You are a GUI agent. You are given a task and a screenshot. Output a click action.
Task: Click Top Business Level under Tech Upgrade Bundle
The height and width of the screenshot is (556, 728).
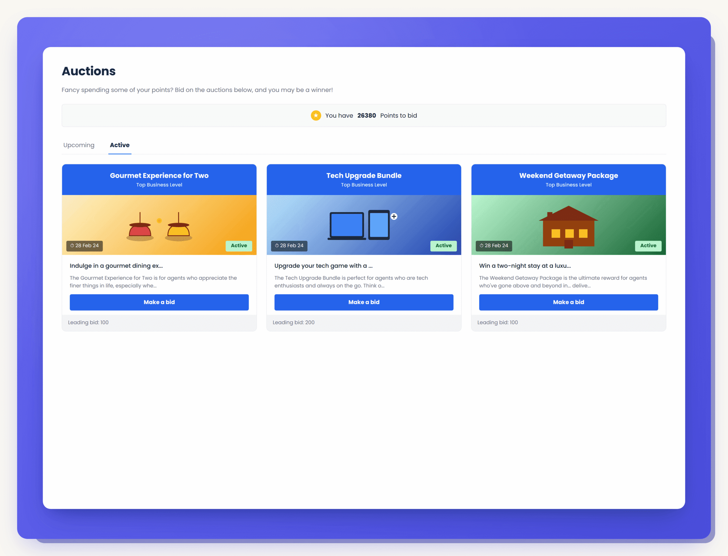(x=364, y=185)
